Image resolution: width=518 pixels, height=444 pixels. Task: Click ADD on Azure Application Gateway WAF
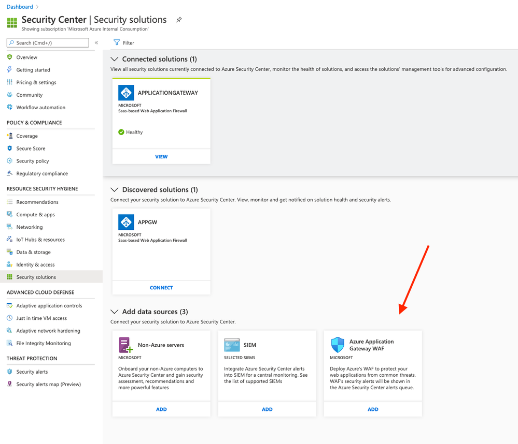(373, 409)
